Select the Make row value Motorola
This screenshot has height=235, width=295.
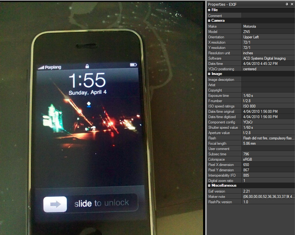click(x=250, y=26)
